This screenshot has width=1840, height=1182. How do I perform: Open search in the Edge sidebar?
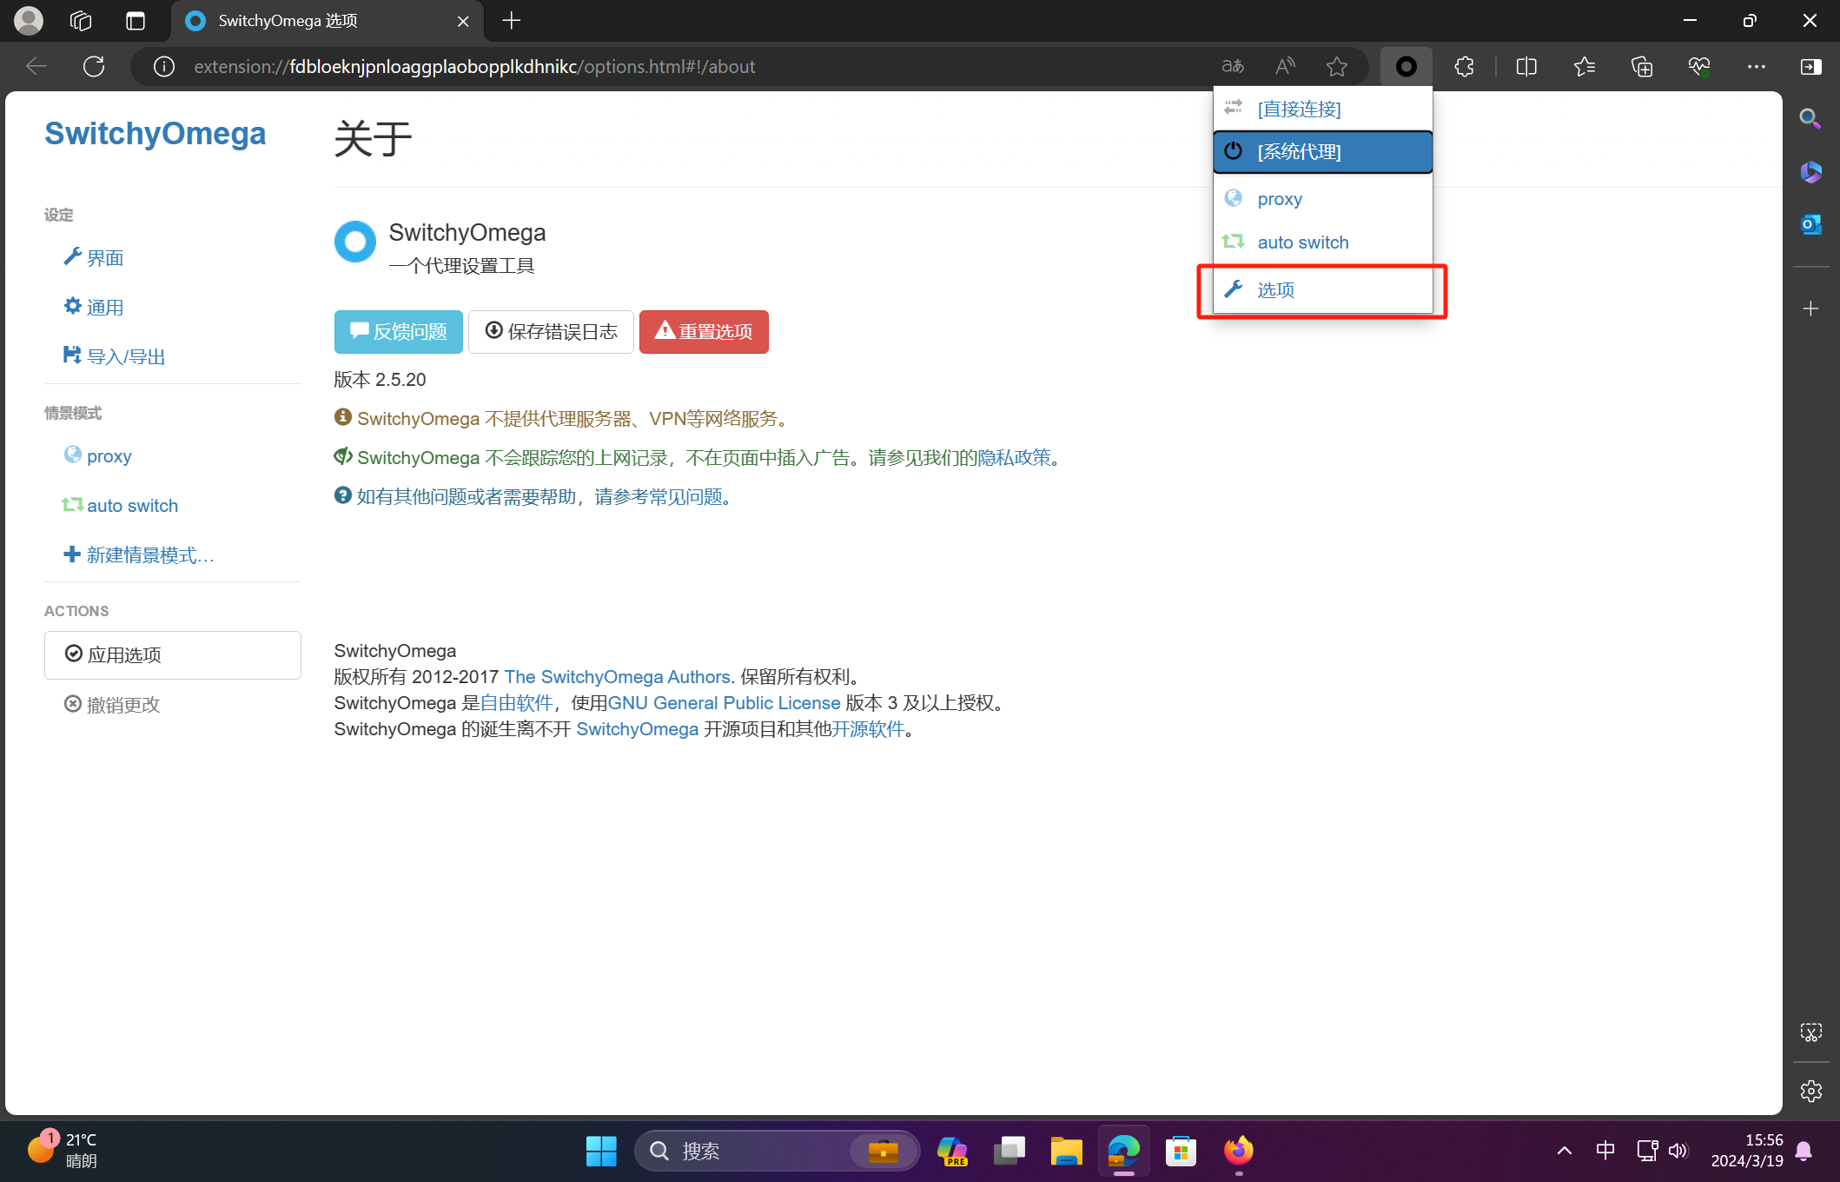click(1811, 119)
